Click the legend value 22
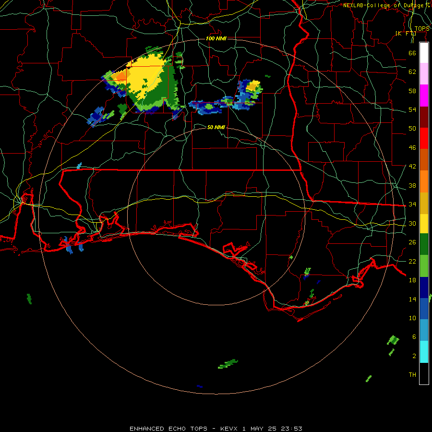 coord(412,261)
